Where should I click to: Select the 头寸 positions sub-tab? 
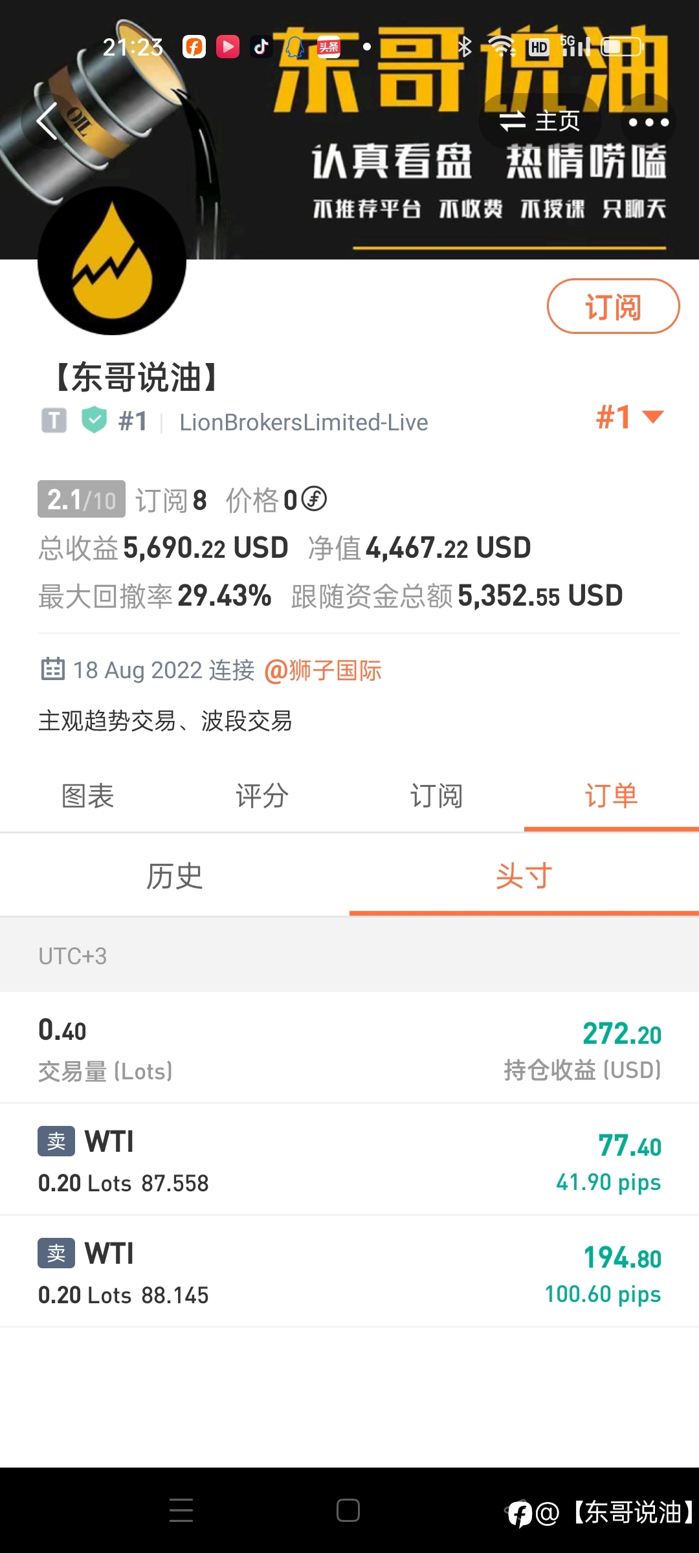pos(524,876)
